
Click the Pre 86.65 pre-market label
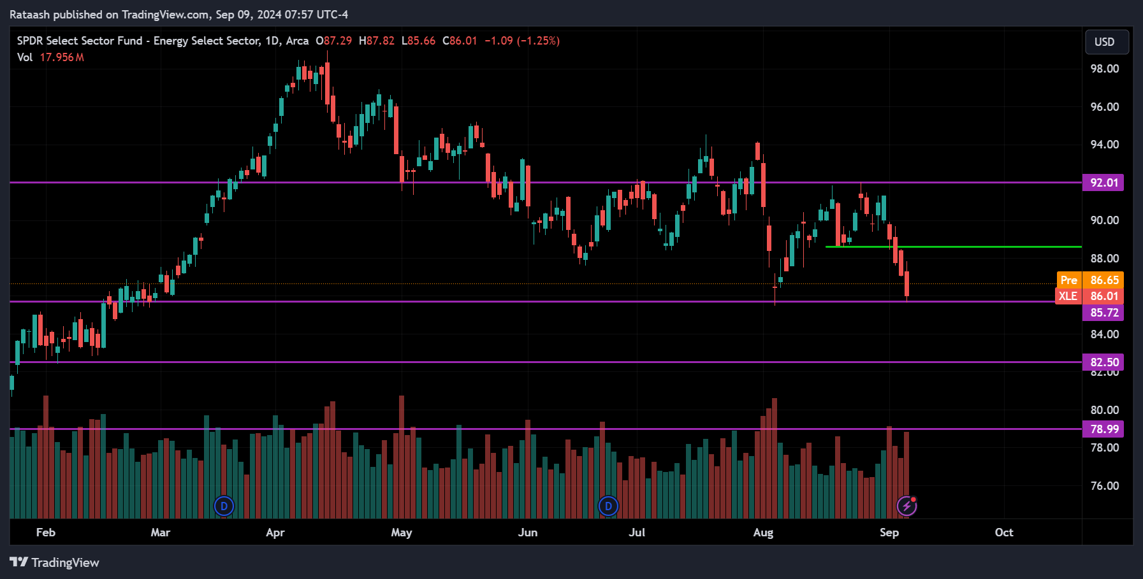click(x=1090, y=280)
